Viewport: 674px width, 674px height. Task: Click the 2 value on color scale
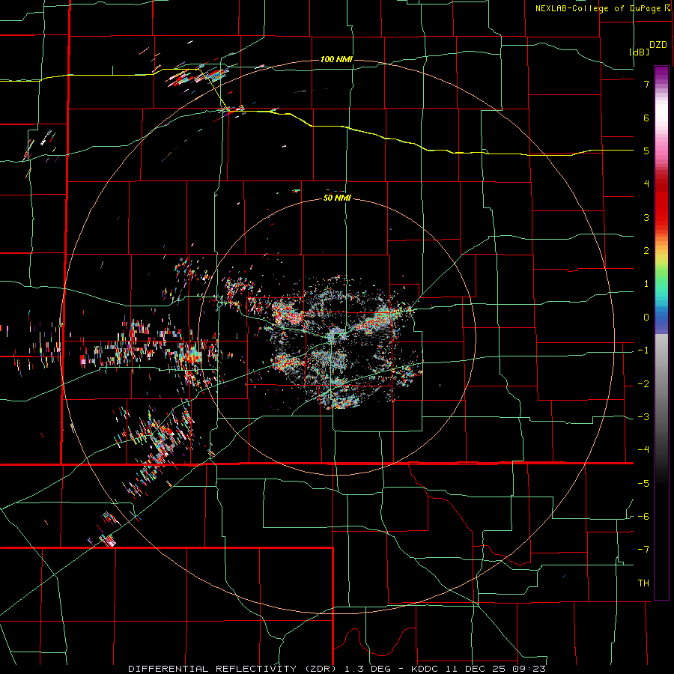click(646, 251)
